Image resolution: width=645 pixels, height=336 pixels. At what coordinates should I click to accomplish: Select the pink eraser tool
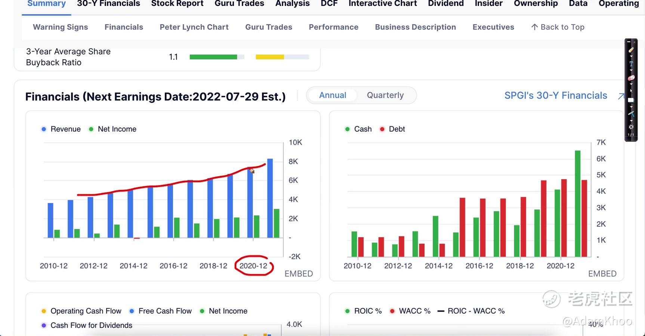click(x=631, y=78)
